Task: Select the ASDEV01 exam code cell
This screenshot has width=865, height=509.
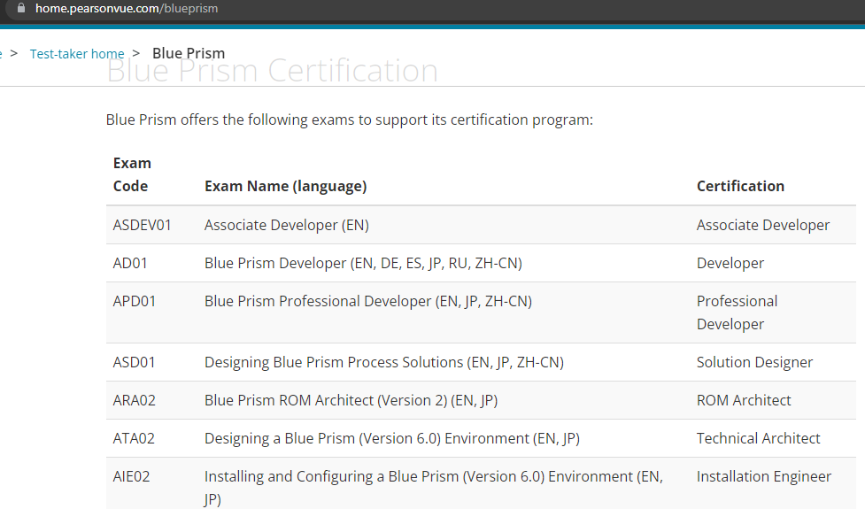Action: point(143,225)
